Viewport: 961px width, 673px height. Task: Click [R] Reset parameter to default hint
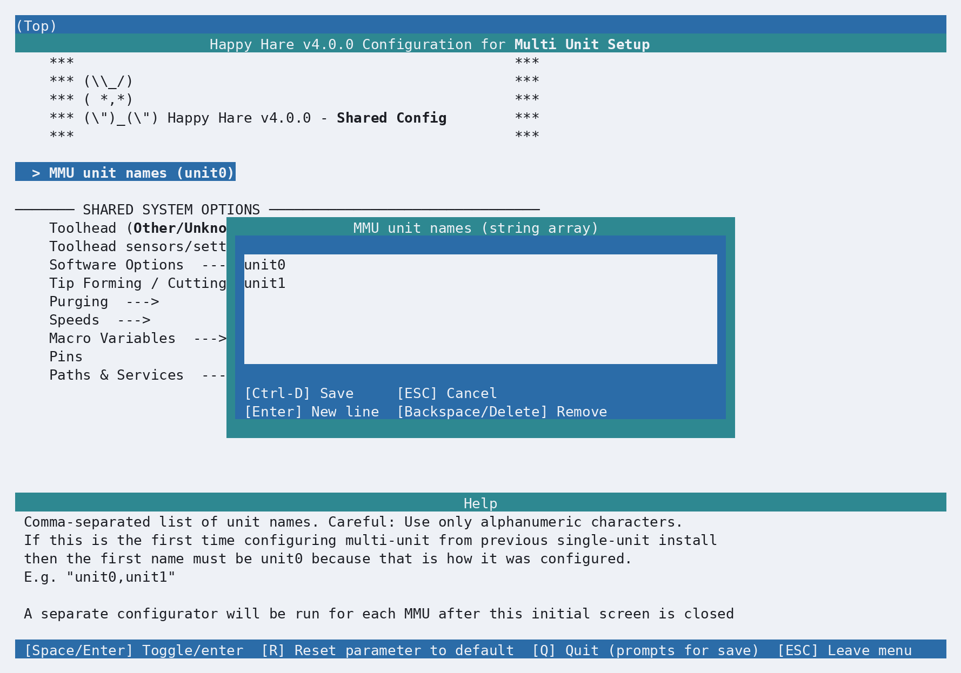388,650
